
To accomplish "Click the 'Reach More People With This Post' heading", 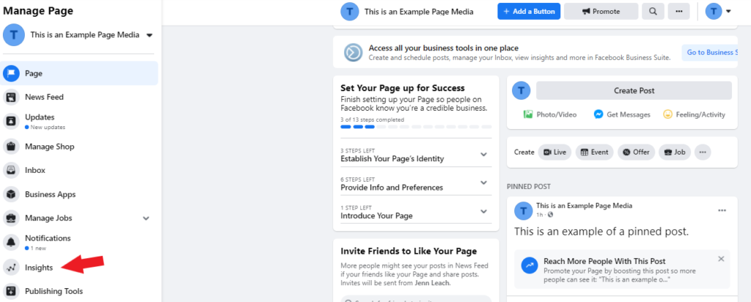I will [604, 262].
